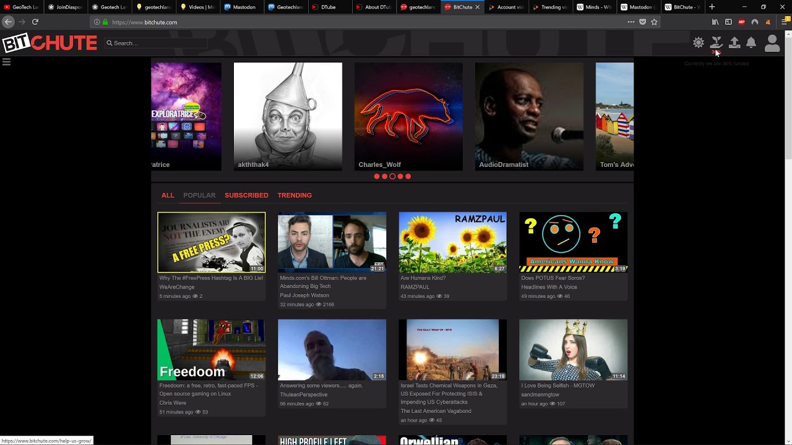The image size is (792, 445).
Task: Open page actions three-dots menu
Action: point(631,22)
